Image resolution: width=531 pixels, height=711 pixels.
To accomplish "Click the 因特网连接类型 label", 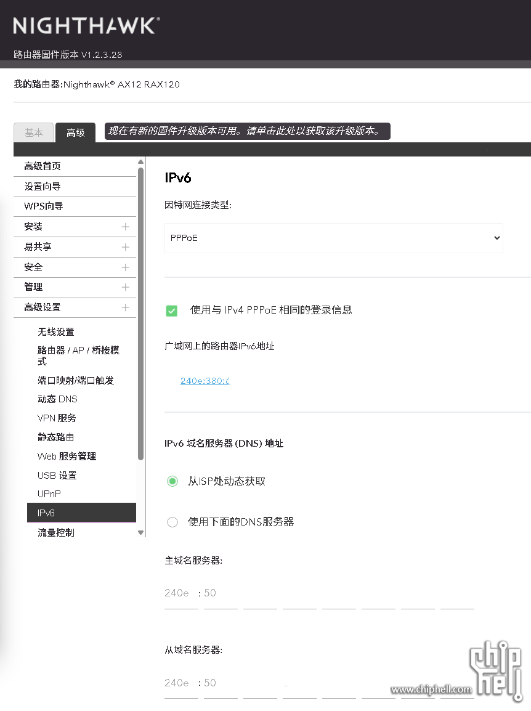I will (x=198, y=205).
